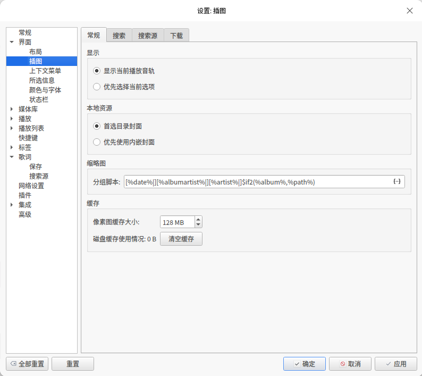This screenshot has width=422, height=376.
Task: Click the 应用 button
Action: click(x=396, y=364)
